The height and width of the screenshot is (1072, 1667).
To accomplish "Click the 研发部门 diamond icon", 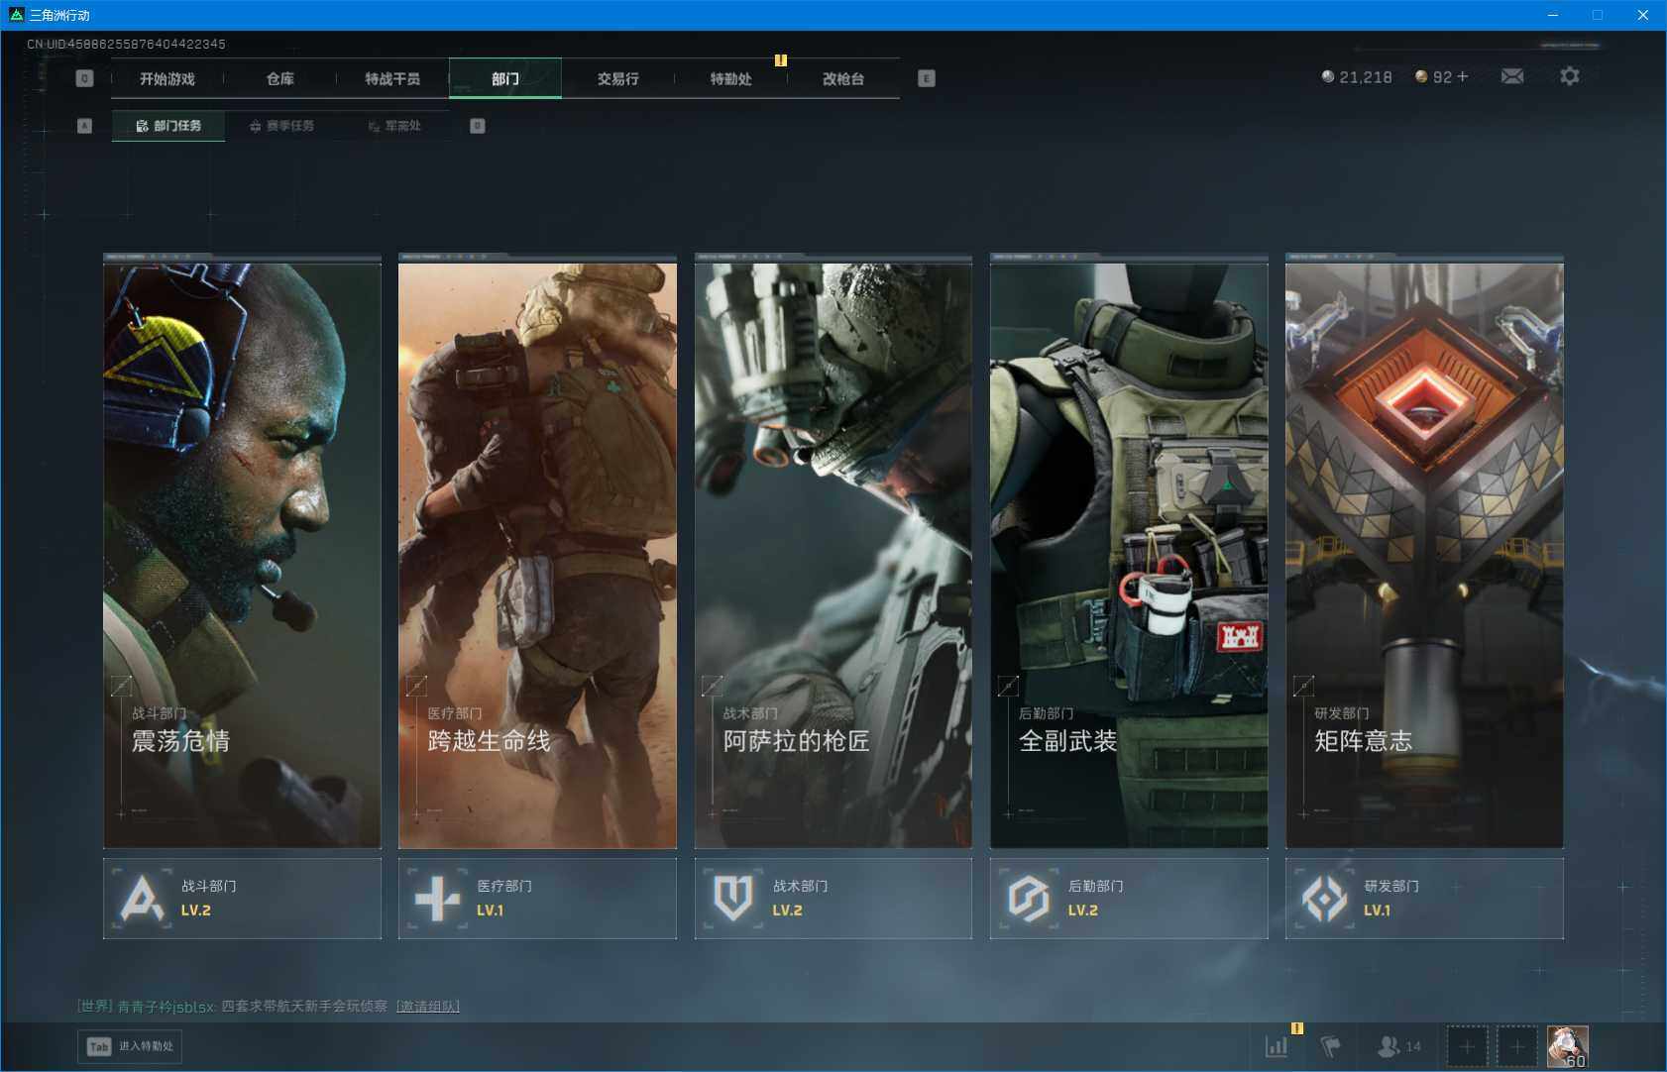I will 1323,899.
